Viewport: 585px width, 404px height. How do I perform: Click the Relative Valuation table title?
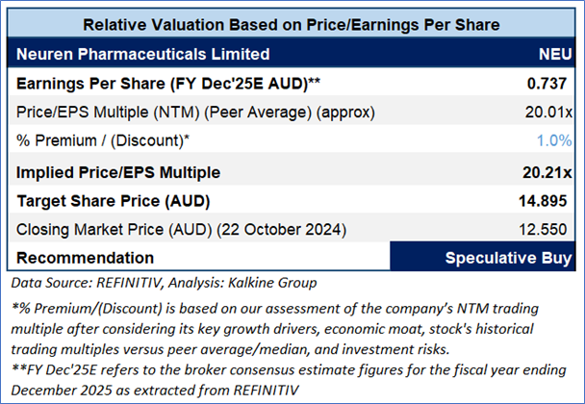[292, 25]
